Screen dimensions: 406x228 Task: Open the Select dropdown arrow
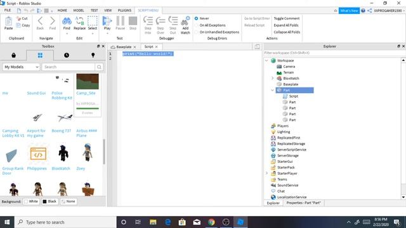click(x=93, y=34)
